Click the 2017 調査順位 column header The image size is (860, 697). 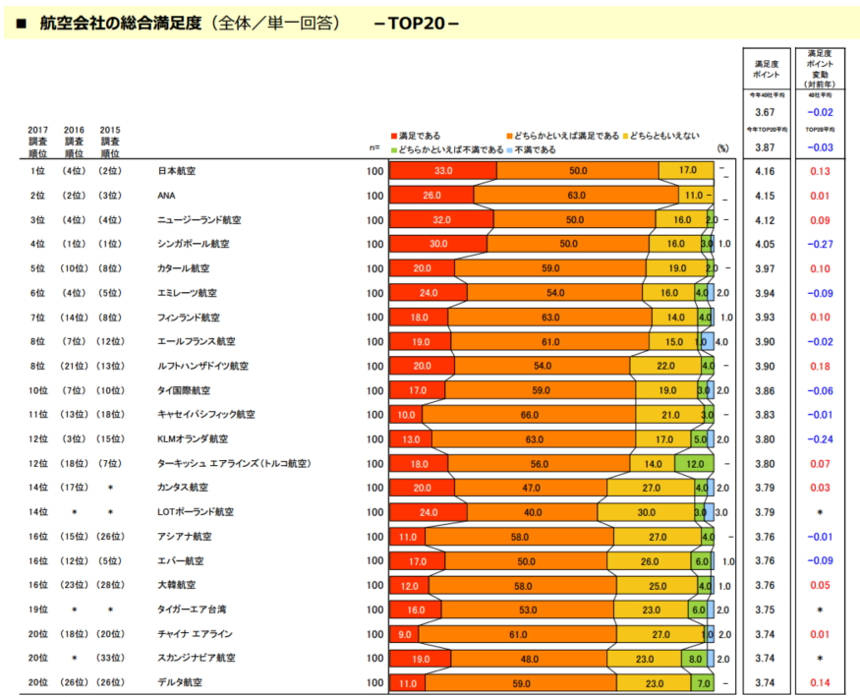[38, 142]
